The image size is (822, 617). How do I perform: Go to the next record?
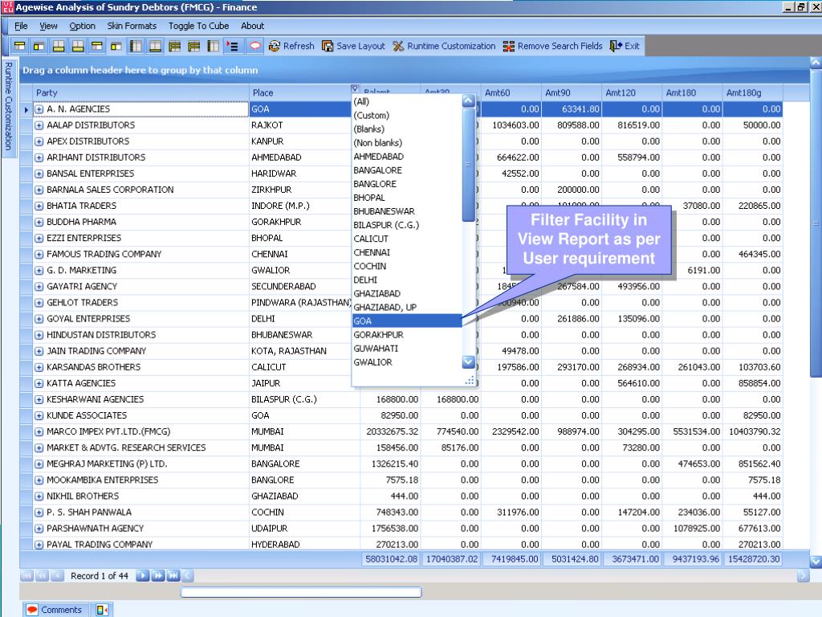click(142, 575)
